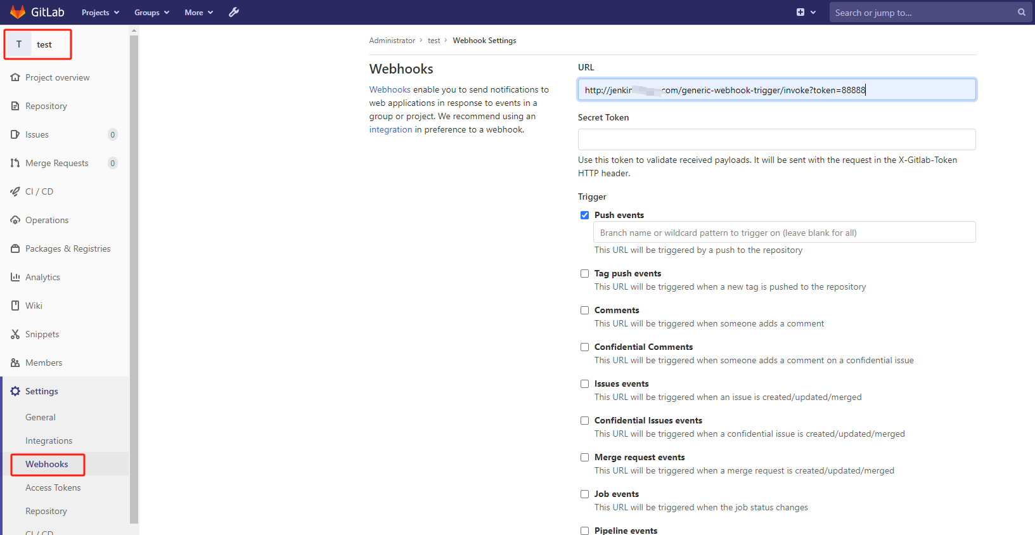The height and width of the screenshot is (535, 1035).
Task: Click the Operations cloud gear icon
Action: coord(15,220)
